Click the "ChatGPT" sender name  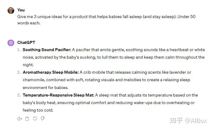pos(26,42)
